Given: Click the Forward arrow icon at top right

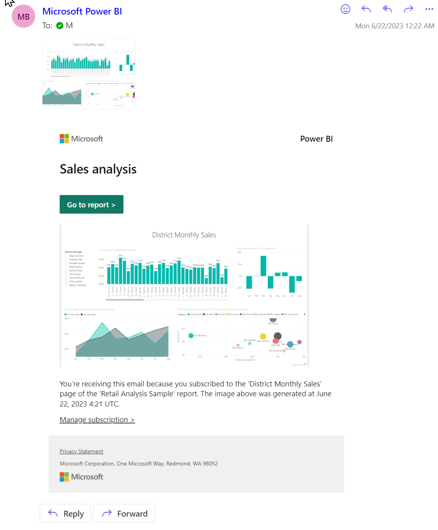Looking at the screenshot, I should (408, 9).
